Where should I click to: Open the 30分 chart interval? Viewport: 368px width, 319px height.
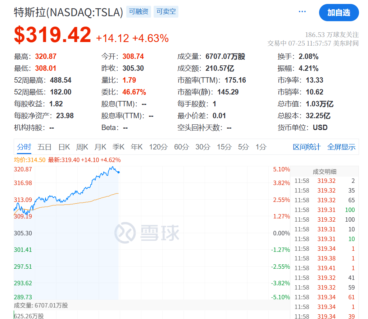[203, 147]
